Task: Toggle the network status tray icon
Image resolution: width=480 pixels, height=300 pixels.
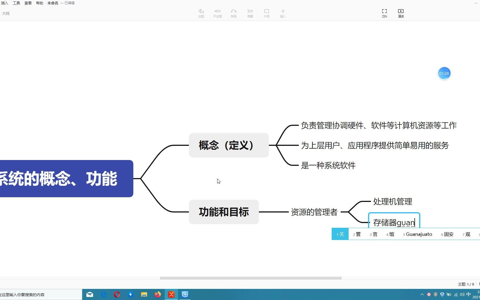Action: pyautogui.click(x=456, y=294)
